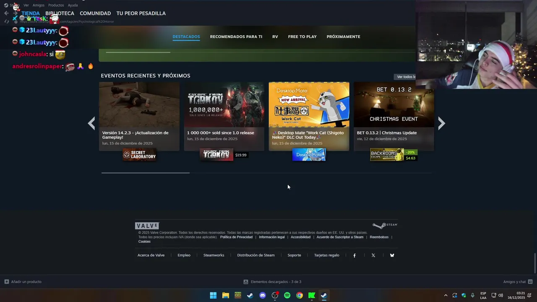Screen dimensions: 537x302
Task: Open File Explorer from the taskbar
Action: (225, 295)
